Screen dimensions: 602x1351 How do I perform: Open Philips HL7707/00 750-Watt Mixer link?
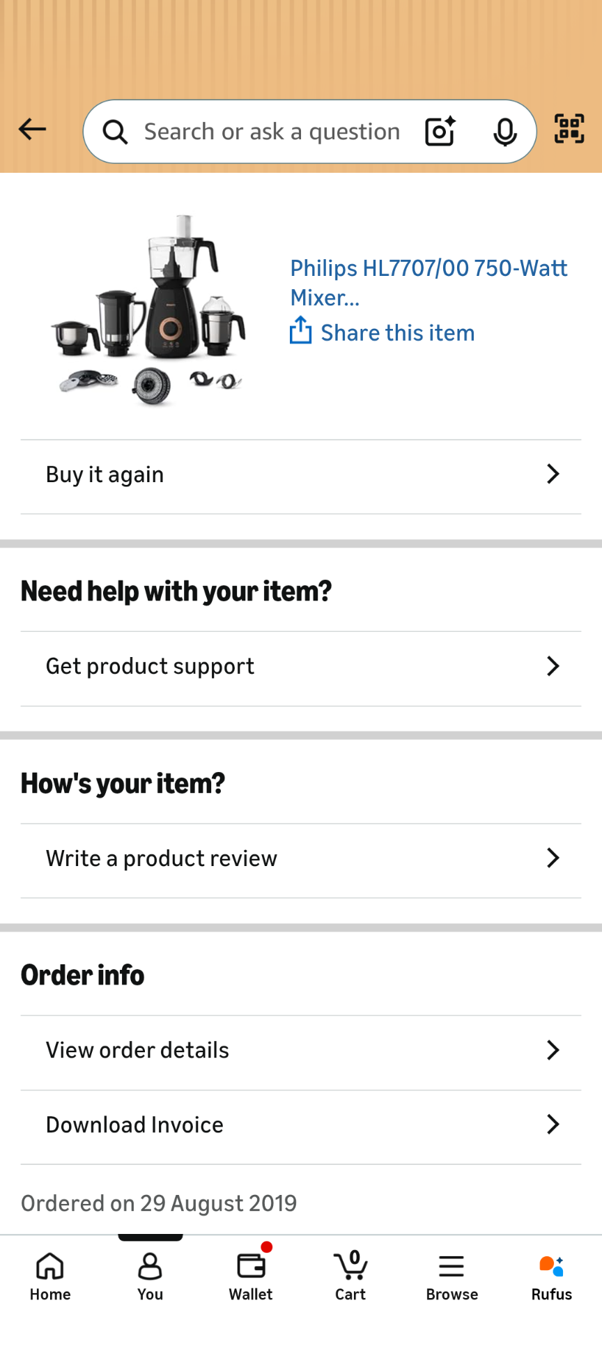(x=429, y=283)
